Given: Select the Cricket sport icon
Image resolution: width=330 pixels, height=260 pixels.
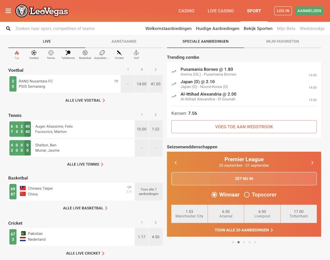Looking at the screenshot, I should click(x=119, y=55).
